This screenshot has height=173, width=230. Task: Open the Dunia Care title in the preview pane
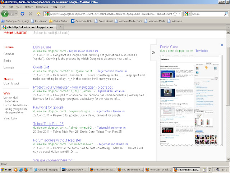[169, 47]
